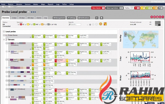Image resolution: width=165 pixels, height=104 pixels.
Task: Toggle the red down sensors filter checkbox
Action: [18, 24]
